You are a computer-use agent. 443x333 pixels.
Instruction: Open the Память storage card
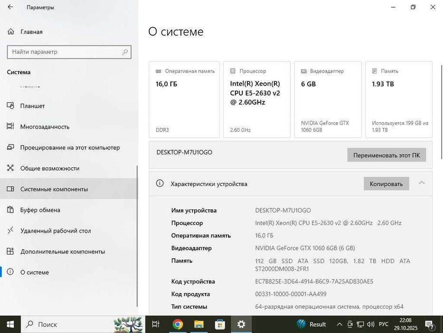tap(399, 100)
